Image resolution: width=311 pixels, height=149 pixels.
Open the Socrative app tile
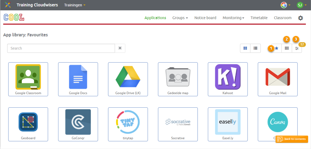(178, 124)
